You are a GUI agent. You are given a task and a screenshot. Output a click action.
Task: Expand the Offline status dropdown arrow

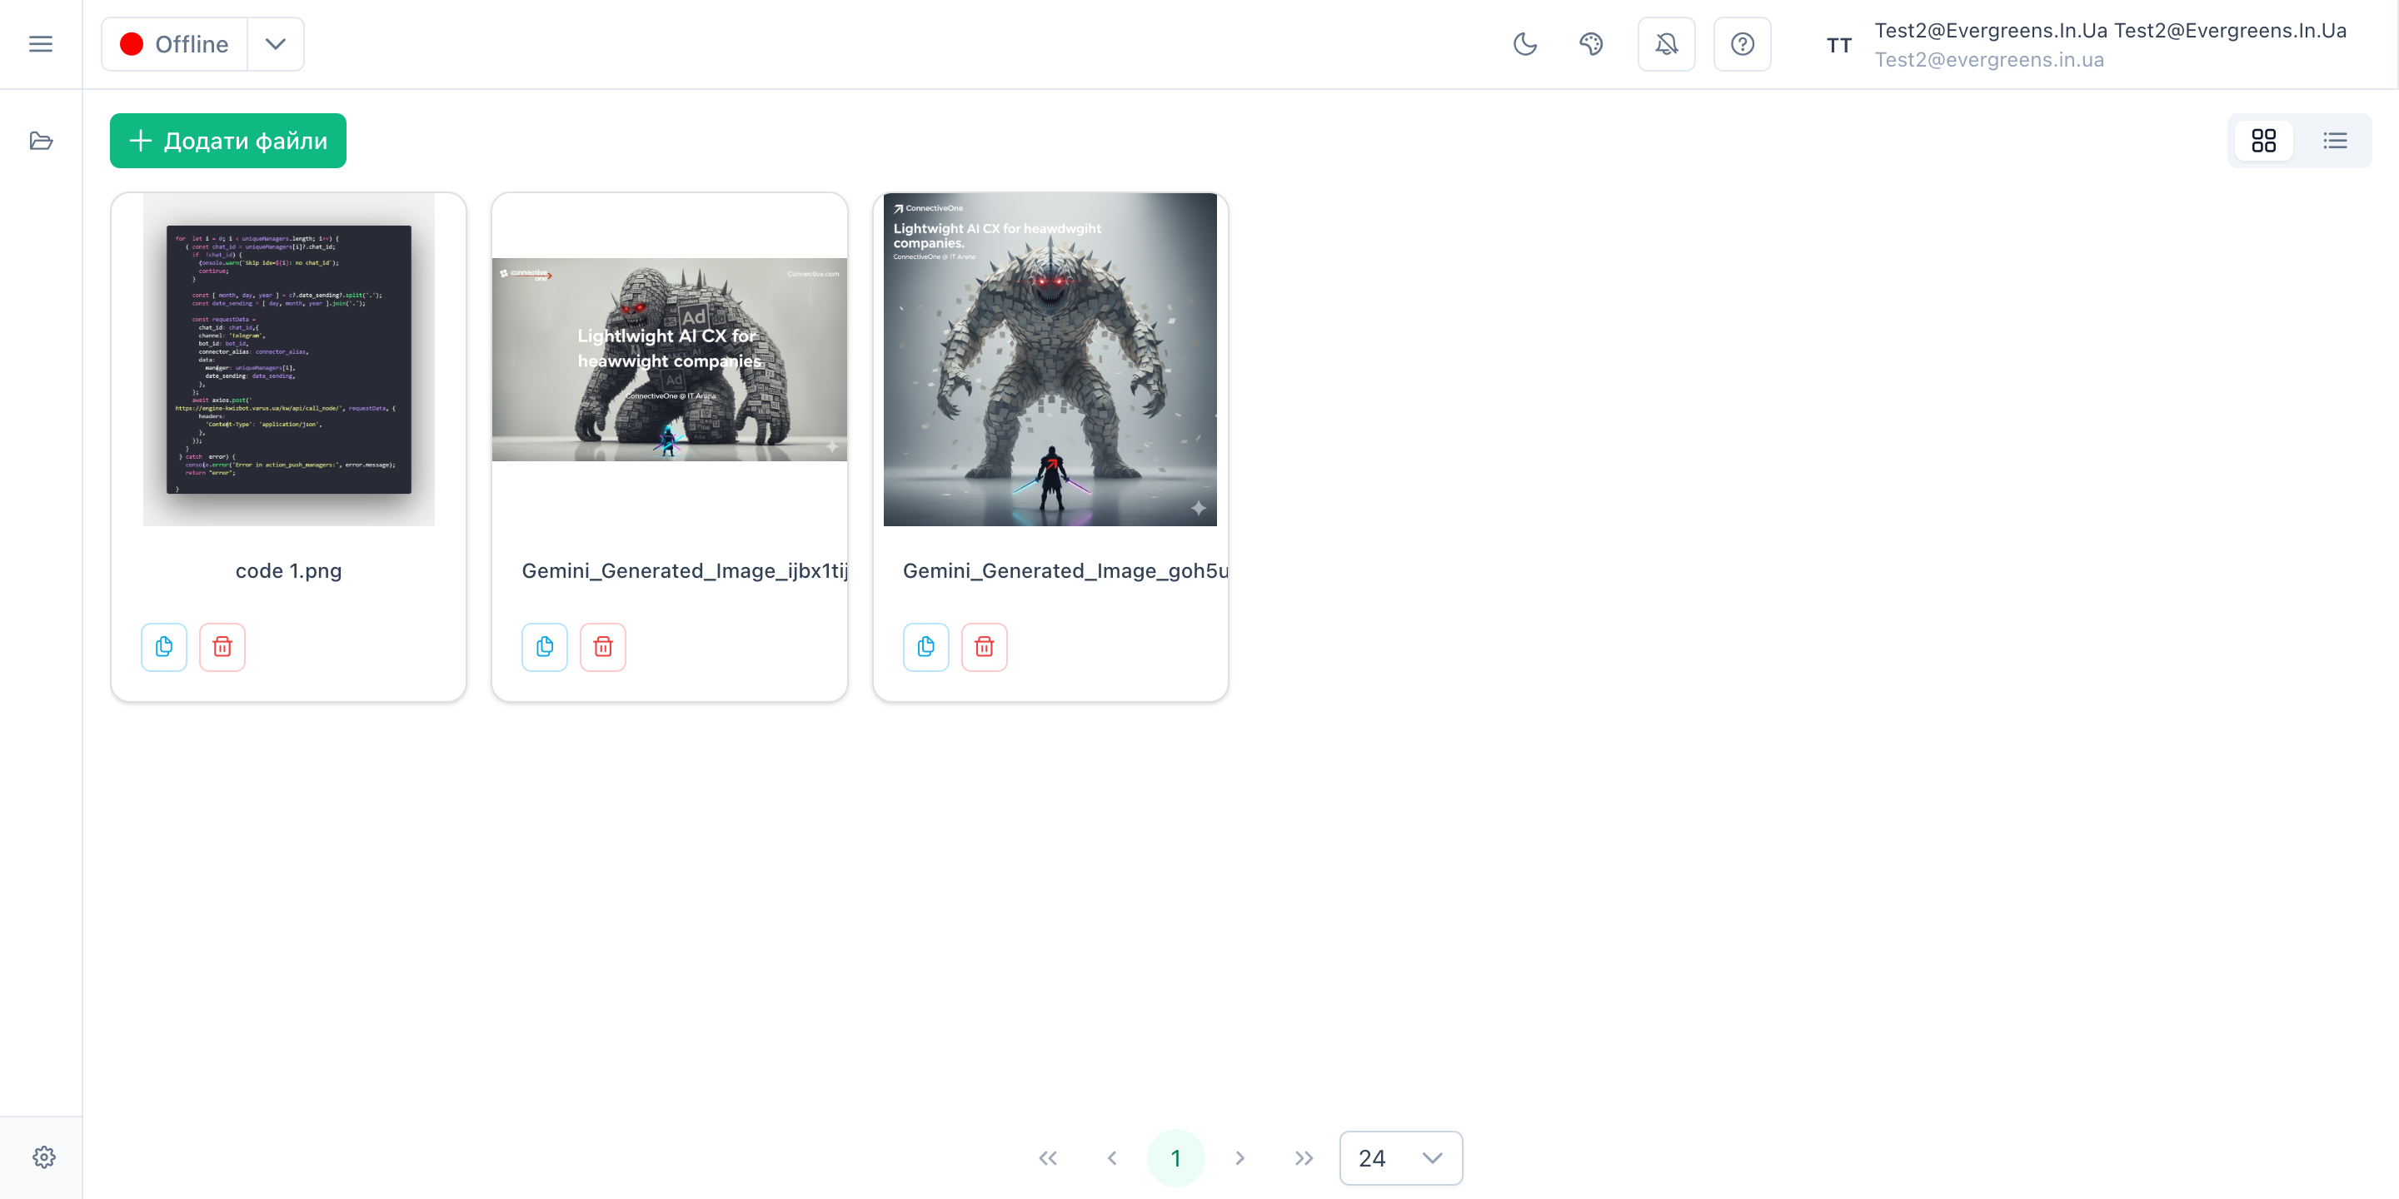[275, 44]
